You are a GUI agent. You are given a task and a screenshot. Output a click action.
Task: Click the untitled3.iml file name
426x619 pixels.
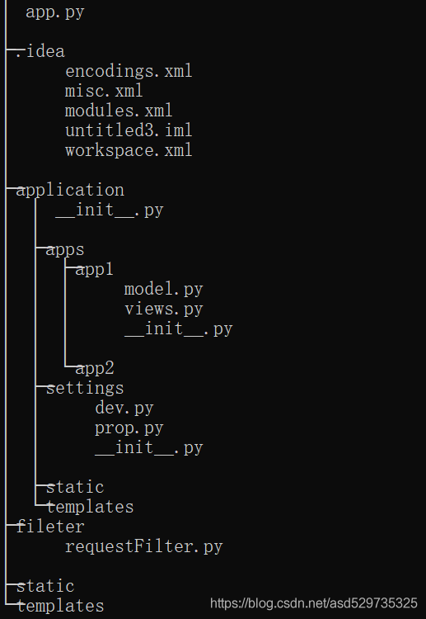point(129,130)
